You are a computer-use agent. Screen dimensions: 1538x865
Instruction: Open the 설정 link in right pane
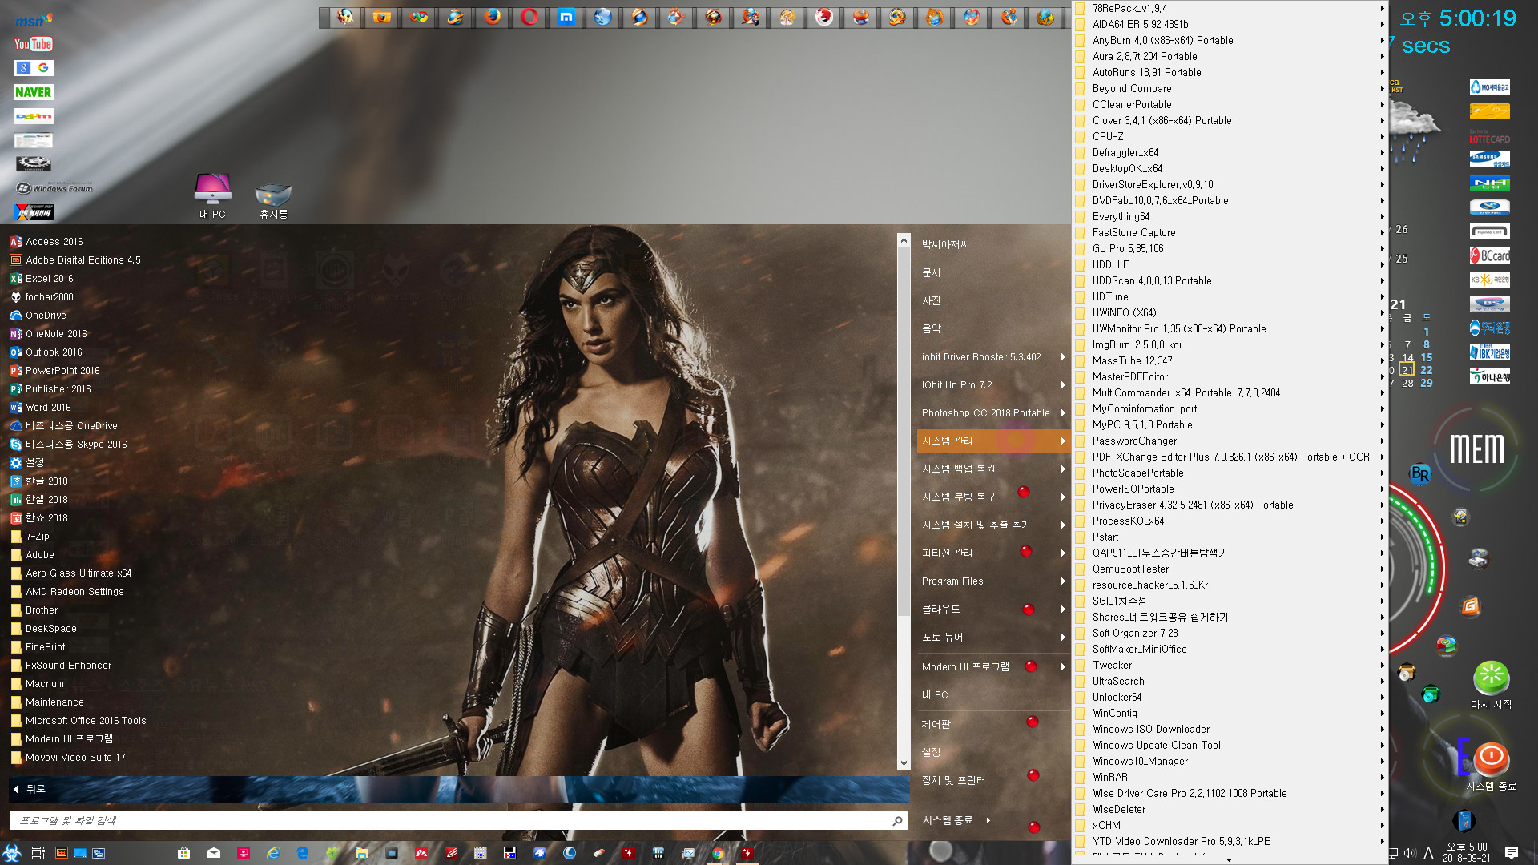pos(931,752)
